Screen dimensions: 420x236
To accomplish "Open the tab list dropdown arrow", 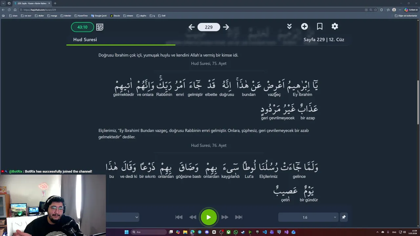I will 3,3.
